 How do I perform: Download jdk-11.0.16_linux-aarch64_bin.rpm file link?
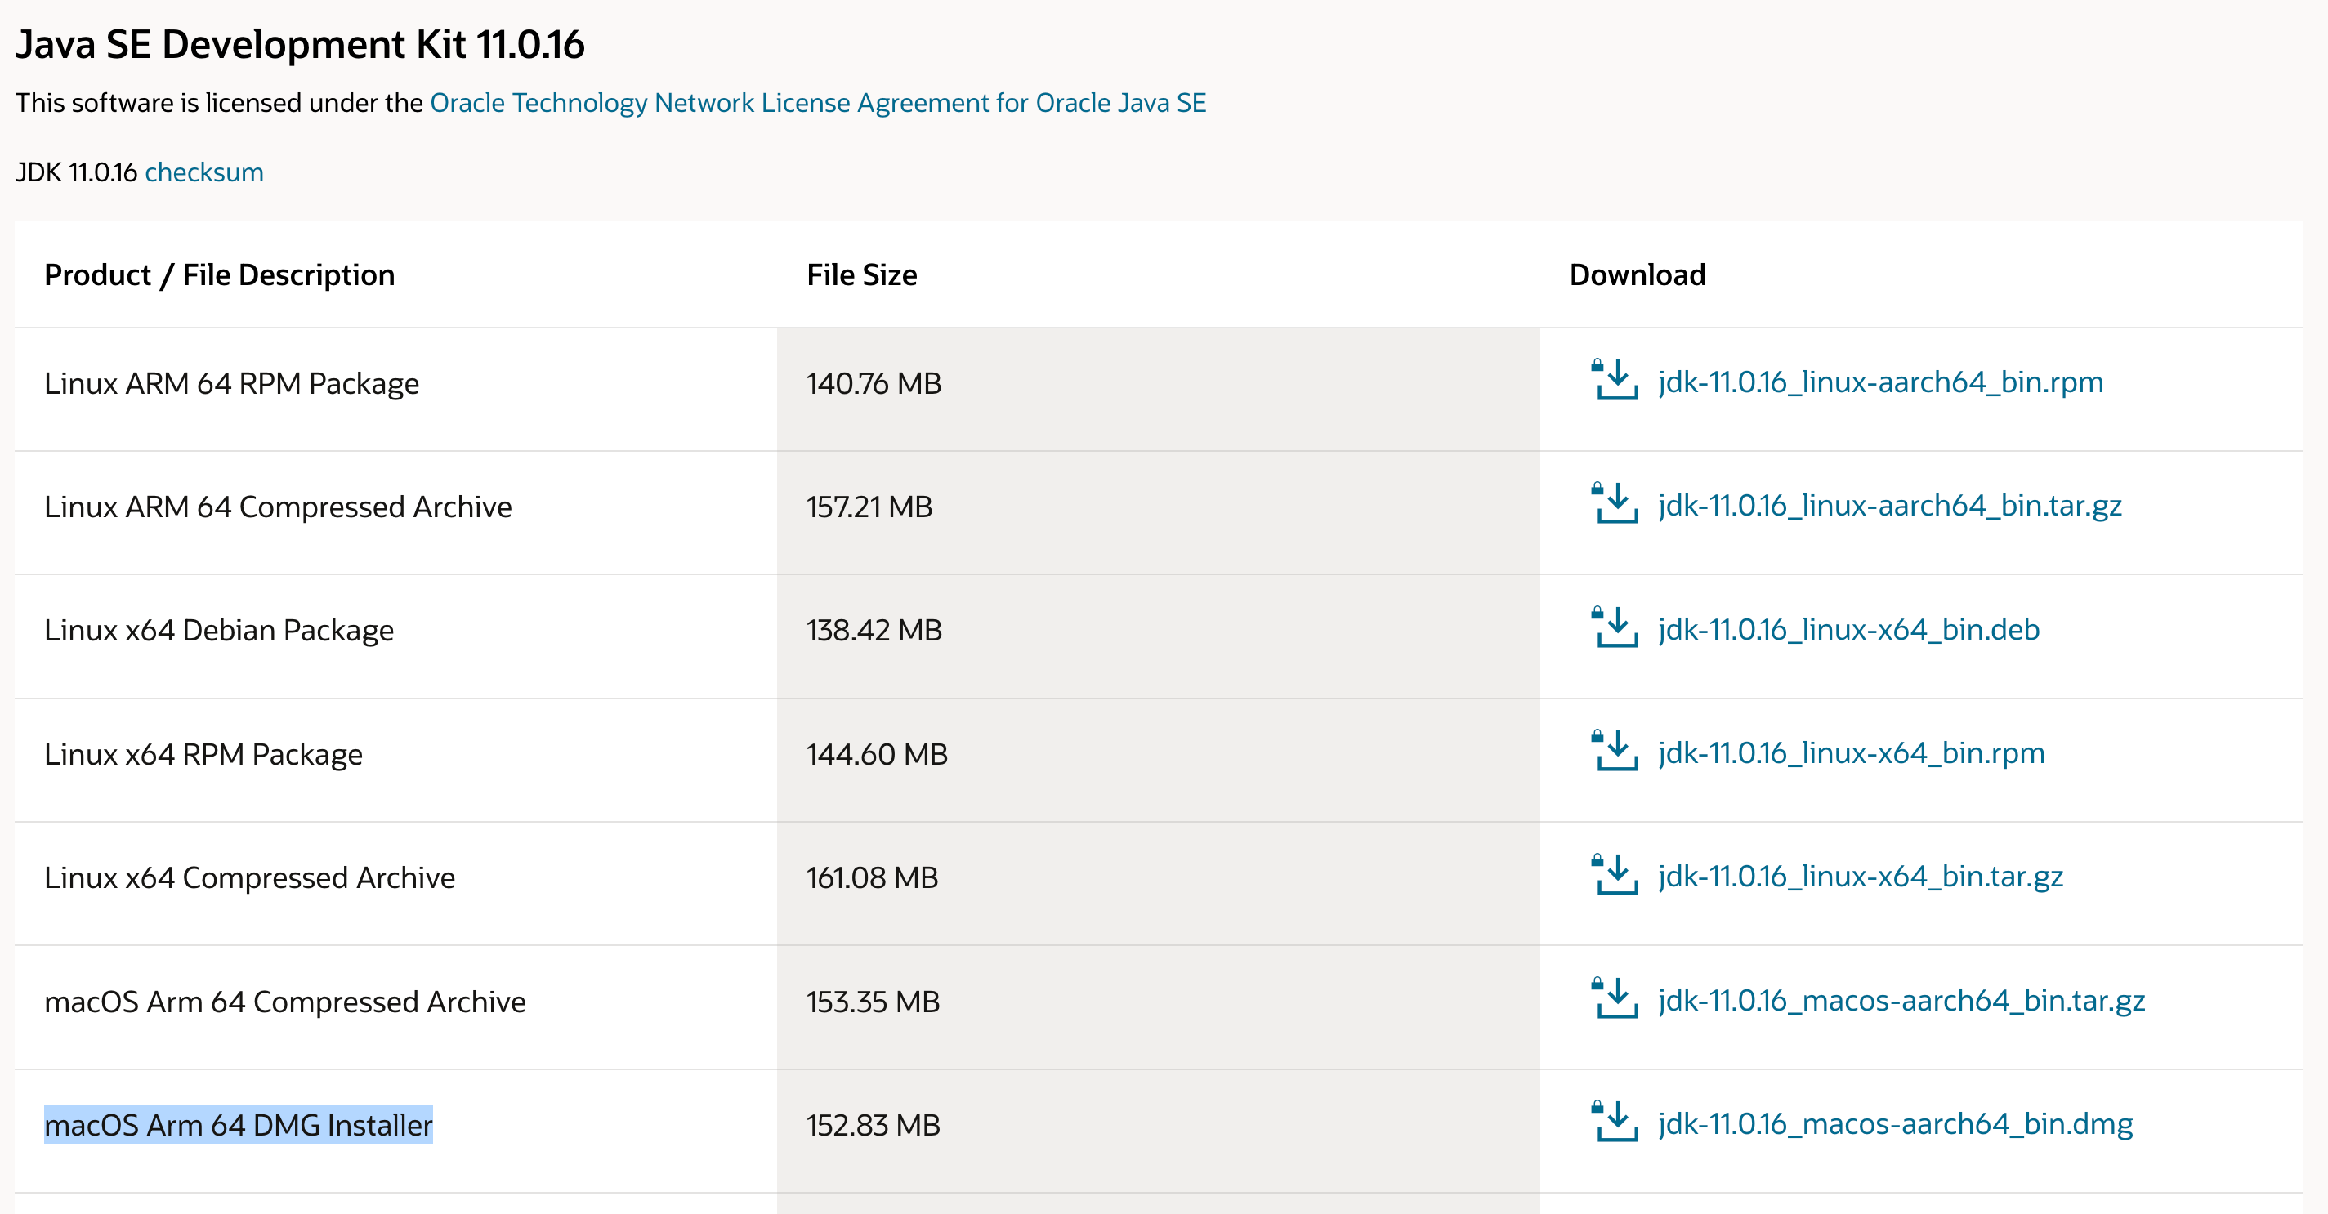click(1881, 382)
